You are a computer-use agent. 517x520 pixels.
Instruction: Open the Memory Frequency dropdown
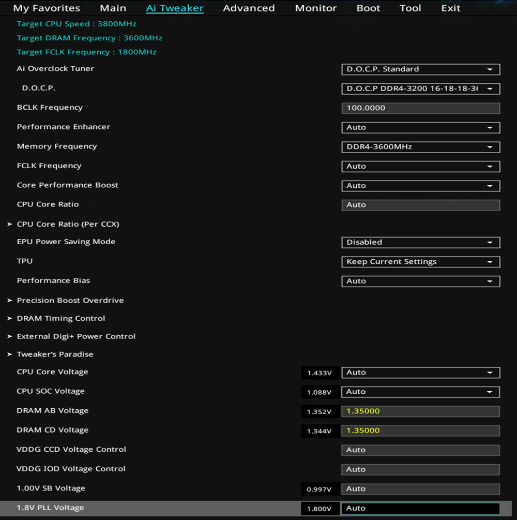[420, 147]
